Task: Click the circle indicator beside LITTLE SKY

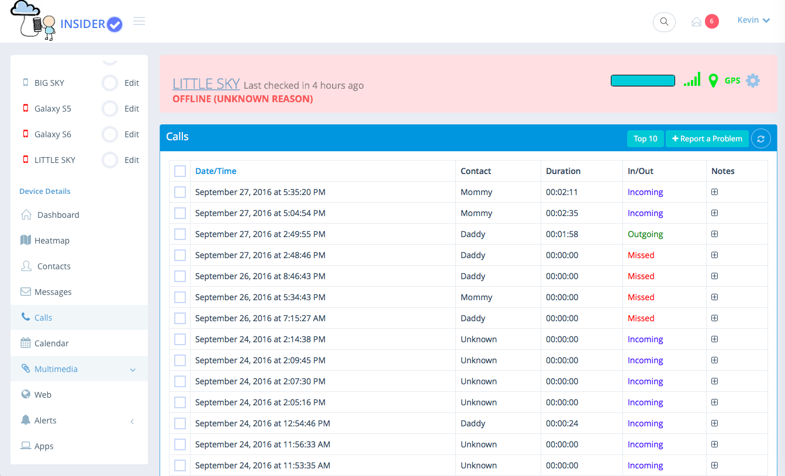Action: [110, 160]
